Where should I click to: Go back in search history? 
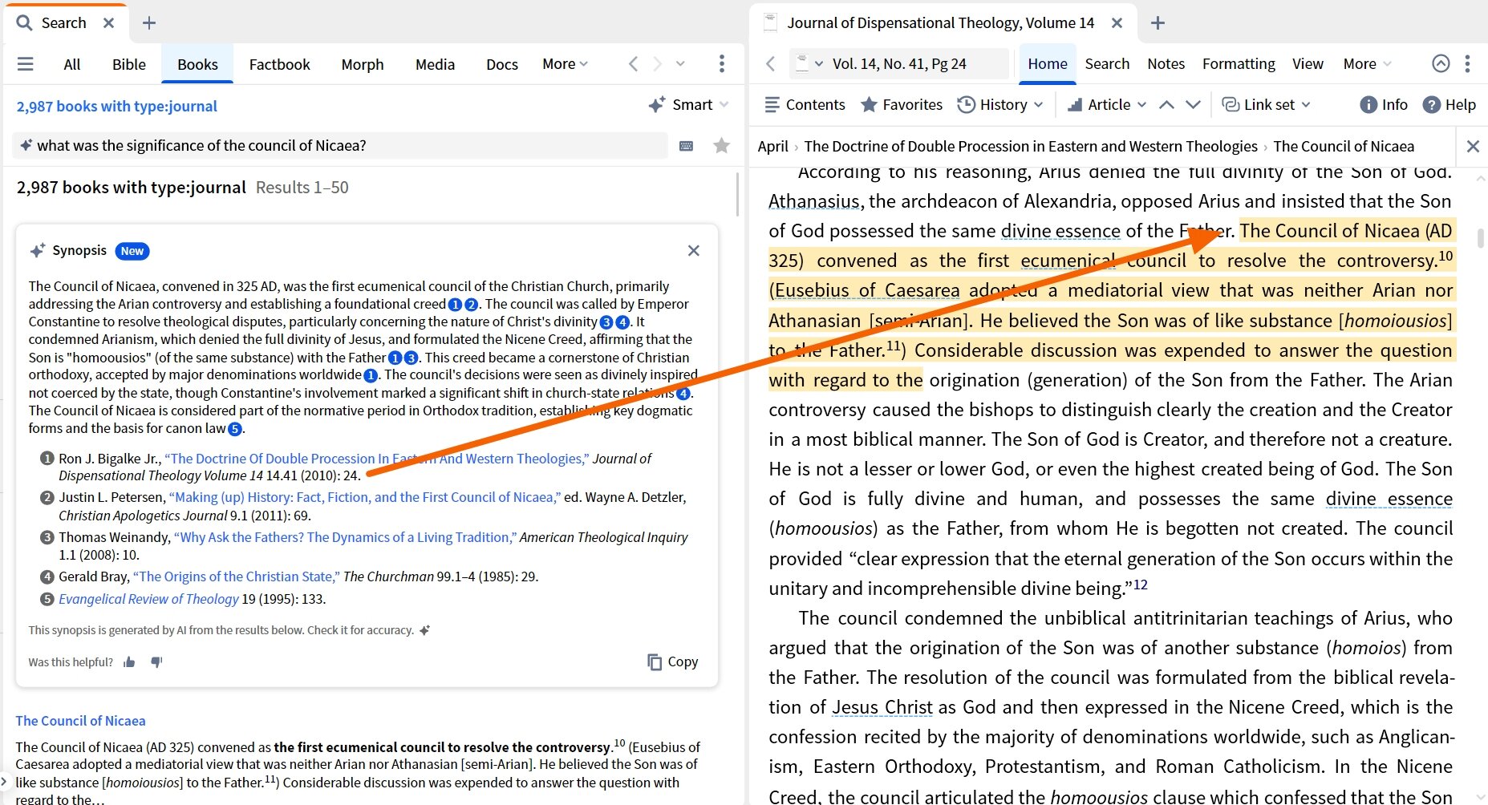click(633, 64)
